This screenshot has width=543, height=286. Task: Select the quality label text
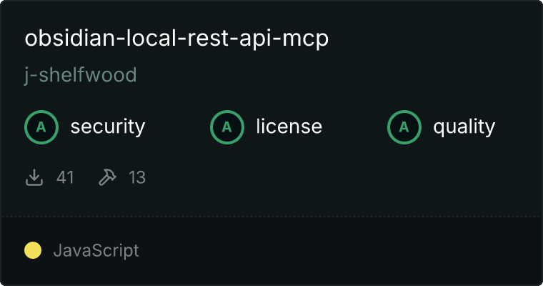click(x=464, y=127)
